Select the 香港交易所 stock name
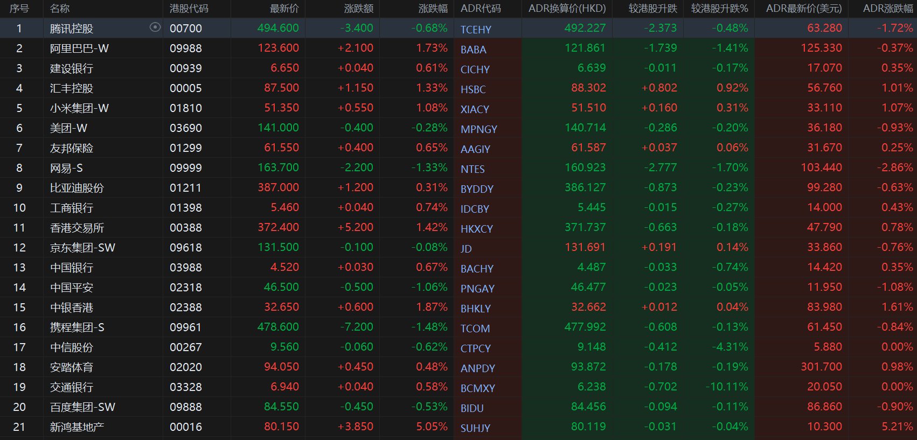The width and height of the screenshot is (917, 440). click(x=77, y=228)
